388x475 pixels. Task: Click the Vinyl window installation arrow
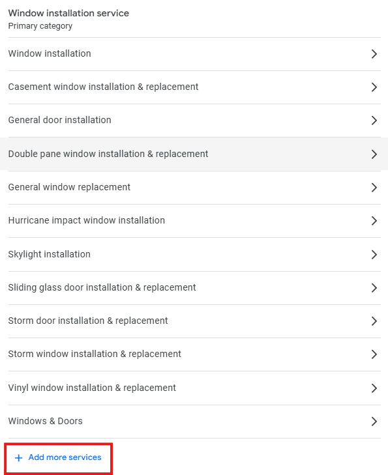[x=374, y=388]
